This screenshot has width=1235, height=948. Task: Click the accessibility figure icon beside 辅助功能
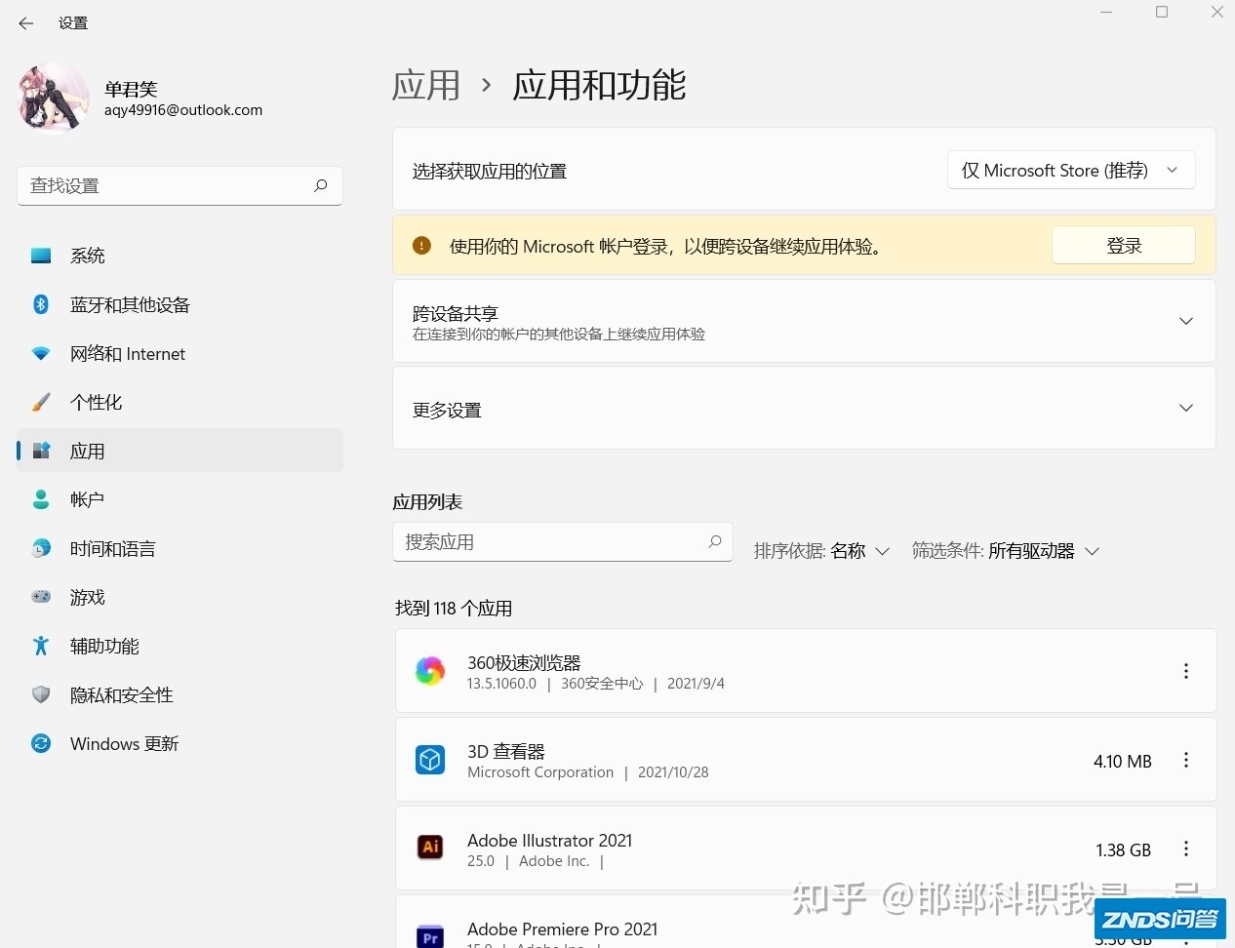[41, 646]
